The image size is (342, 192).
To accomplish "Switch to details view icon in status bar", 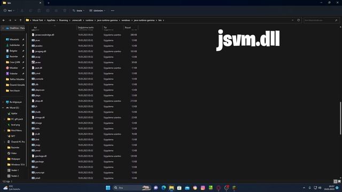I will pyautogui.click(x=336, y=181).
